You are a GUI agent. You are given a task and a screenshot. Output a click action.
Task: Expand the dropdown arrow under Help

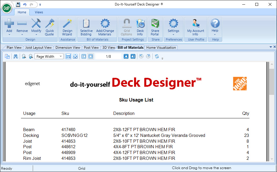[215, 35]
